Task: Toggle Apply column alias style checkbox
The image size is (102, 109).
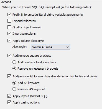Action: pyautogui.click(x=9, y=41)
